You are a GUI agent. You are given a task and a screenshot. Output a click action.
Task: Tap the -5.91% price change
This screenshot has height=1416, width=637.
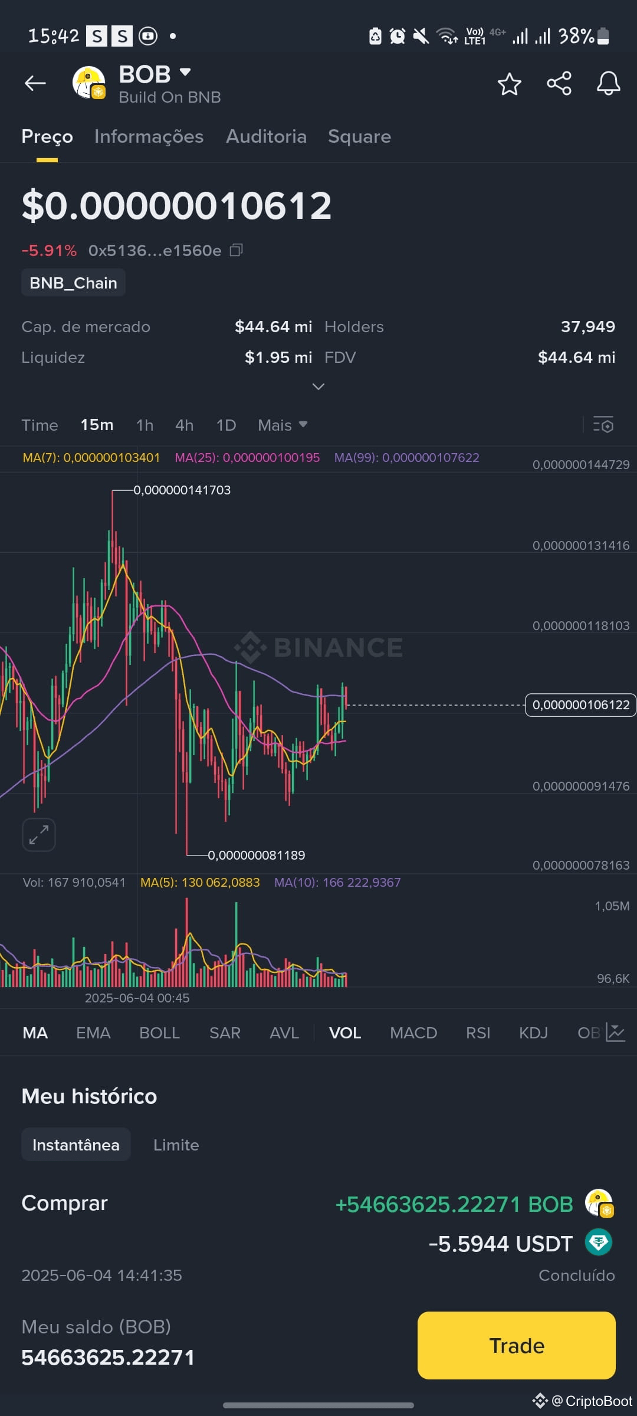49,250
